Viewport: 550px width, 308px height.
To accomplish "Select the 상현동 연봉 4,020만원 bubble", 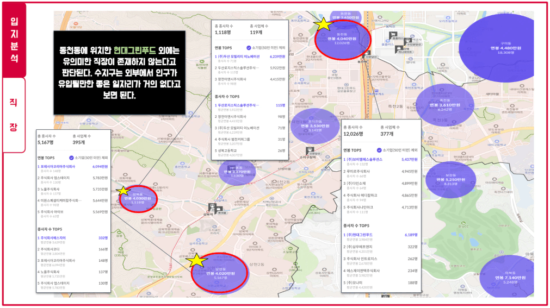I will pos(220,273).
